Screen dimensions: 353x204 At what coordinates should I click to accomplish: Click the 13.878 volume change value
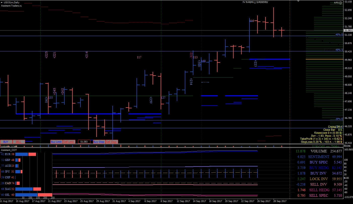tap(301, 151)
